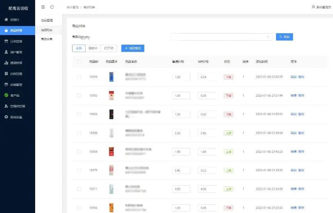The image size is (333, 213).
Task: Click VIP price field showing 0.45
Action: tap(207, 133)
